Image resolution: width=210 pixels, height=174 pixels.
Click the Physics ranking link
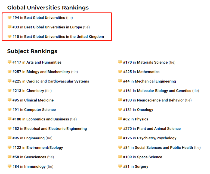(x=141, y=119)
